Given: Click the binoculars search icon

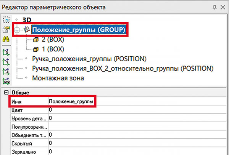Looking at the screenshot, I should pos(6,39).
